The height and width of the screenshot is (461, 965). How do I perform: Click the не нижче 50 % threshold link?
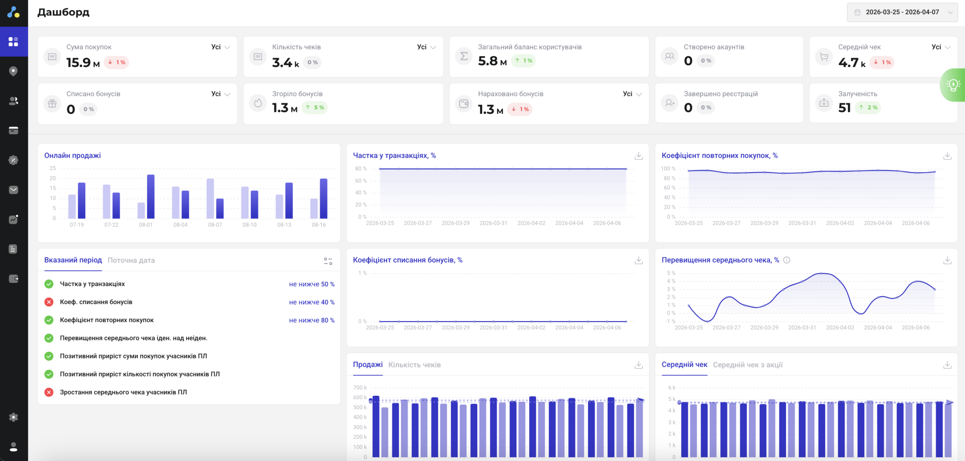311,284
